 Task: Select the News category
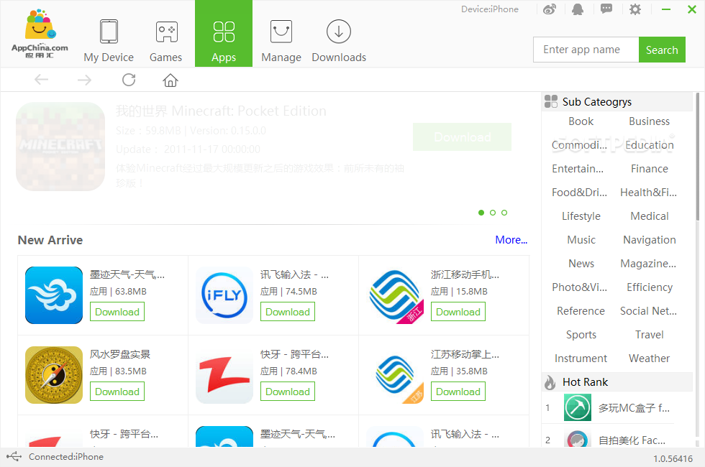pos(581,264)
